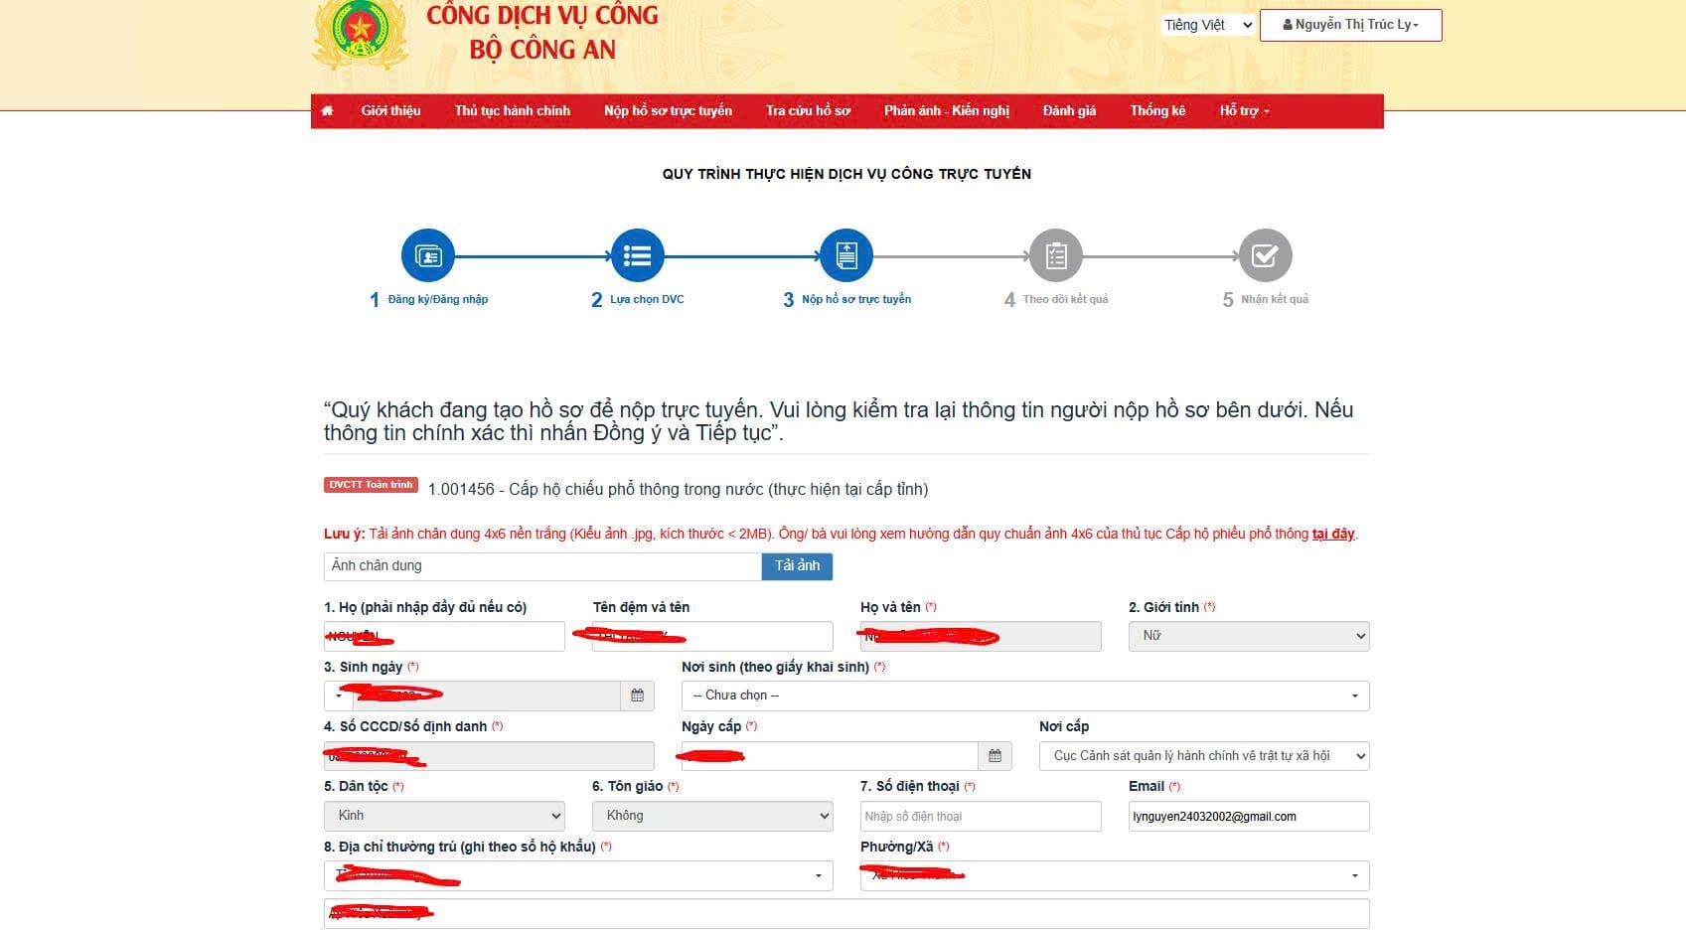
Task: Click the home icon in the red navigation bar
Action: click(x=328, y=110)
